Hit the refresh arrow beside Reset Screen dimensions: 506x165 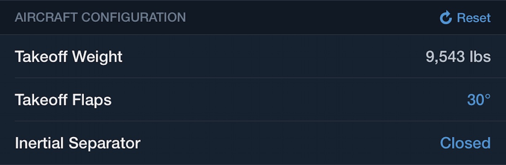[446, 18]
